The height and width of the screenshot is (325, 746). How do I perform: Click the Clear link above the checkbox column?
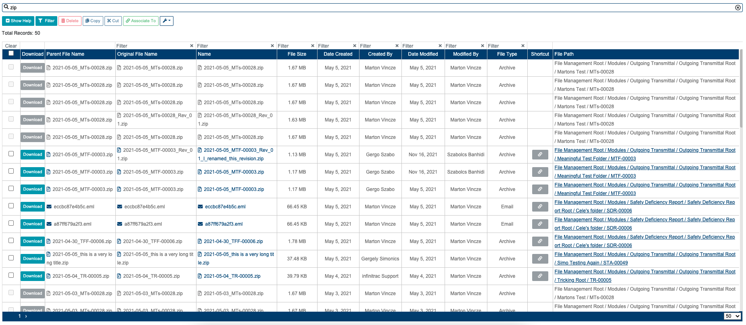(x=11, y=46)
